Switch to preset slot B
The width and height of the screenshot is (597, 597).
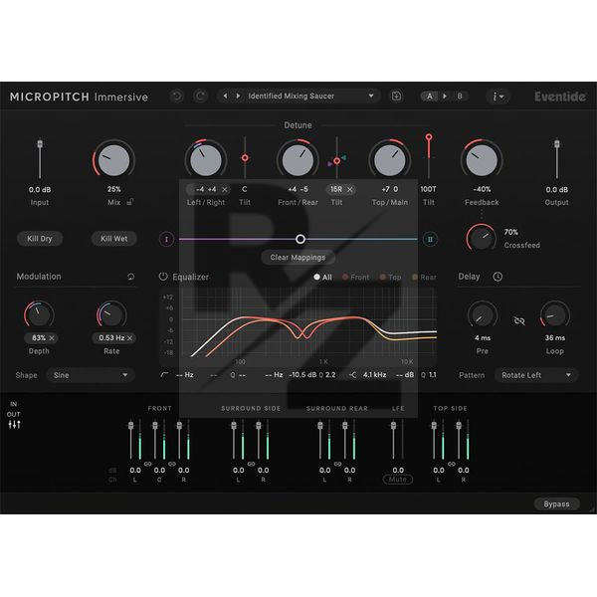pyautogui.click(x=460, y=97)
